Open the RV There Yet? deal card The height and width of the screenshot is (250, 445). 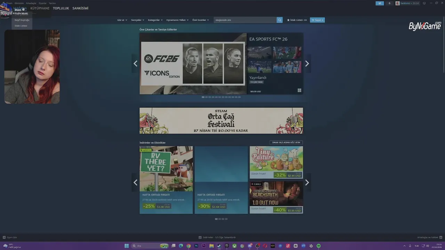(166, 180)
